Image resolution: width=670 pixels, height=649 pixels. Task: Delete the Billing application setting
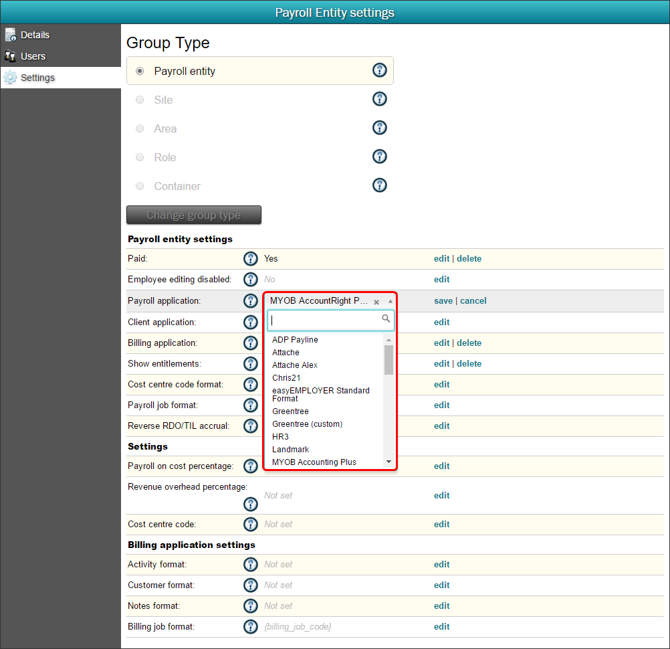[x=469, y=343]
